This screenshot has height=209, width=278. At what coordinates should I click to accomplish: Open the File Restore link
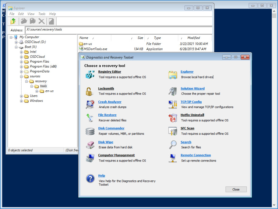tap(107, 115)
